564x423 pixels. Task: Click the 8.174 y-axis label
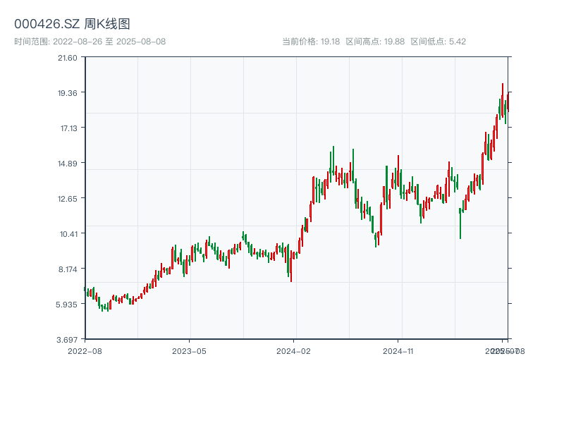point(68,269)
